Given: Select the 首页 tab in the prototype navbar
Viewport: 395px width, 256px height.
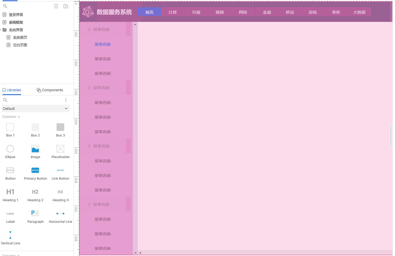Looking at the screenshot, I should click(x=149, y=12).
